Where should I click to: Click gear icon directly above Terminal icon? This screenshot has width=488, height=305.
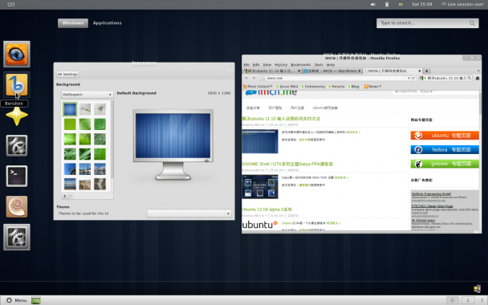point(17,145)
